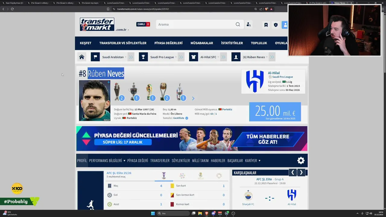The height and width of the screenshot is (217, 386).
Task: Switch to Piyasa Değeri tab
Action: pos(138,161)
